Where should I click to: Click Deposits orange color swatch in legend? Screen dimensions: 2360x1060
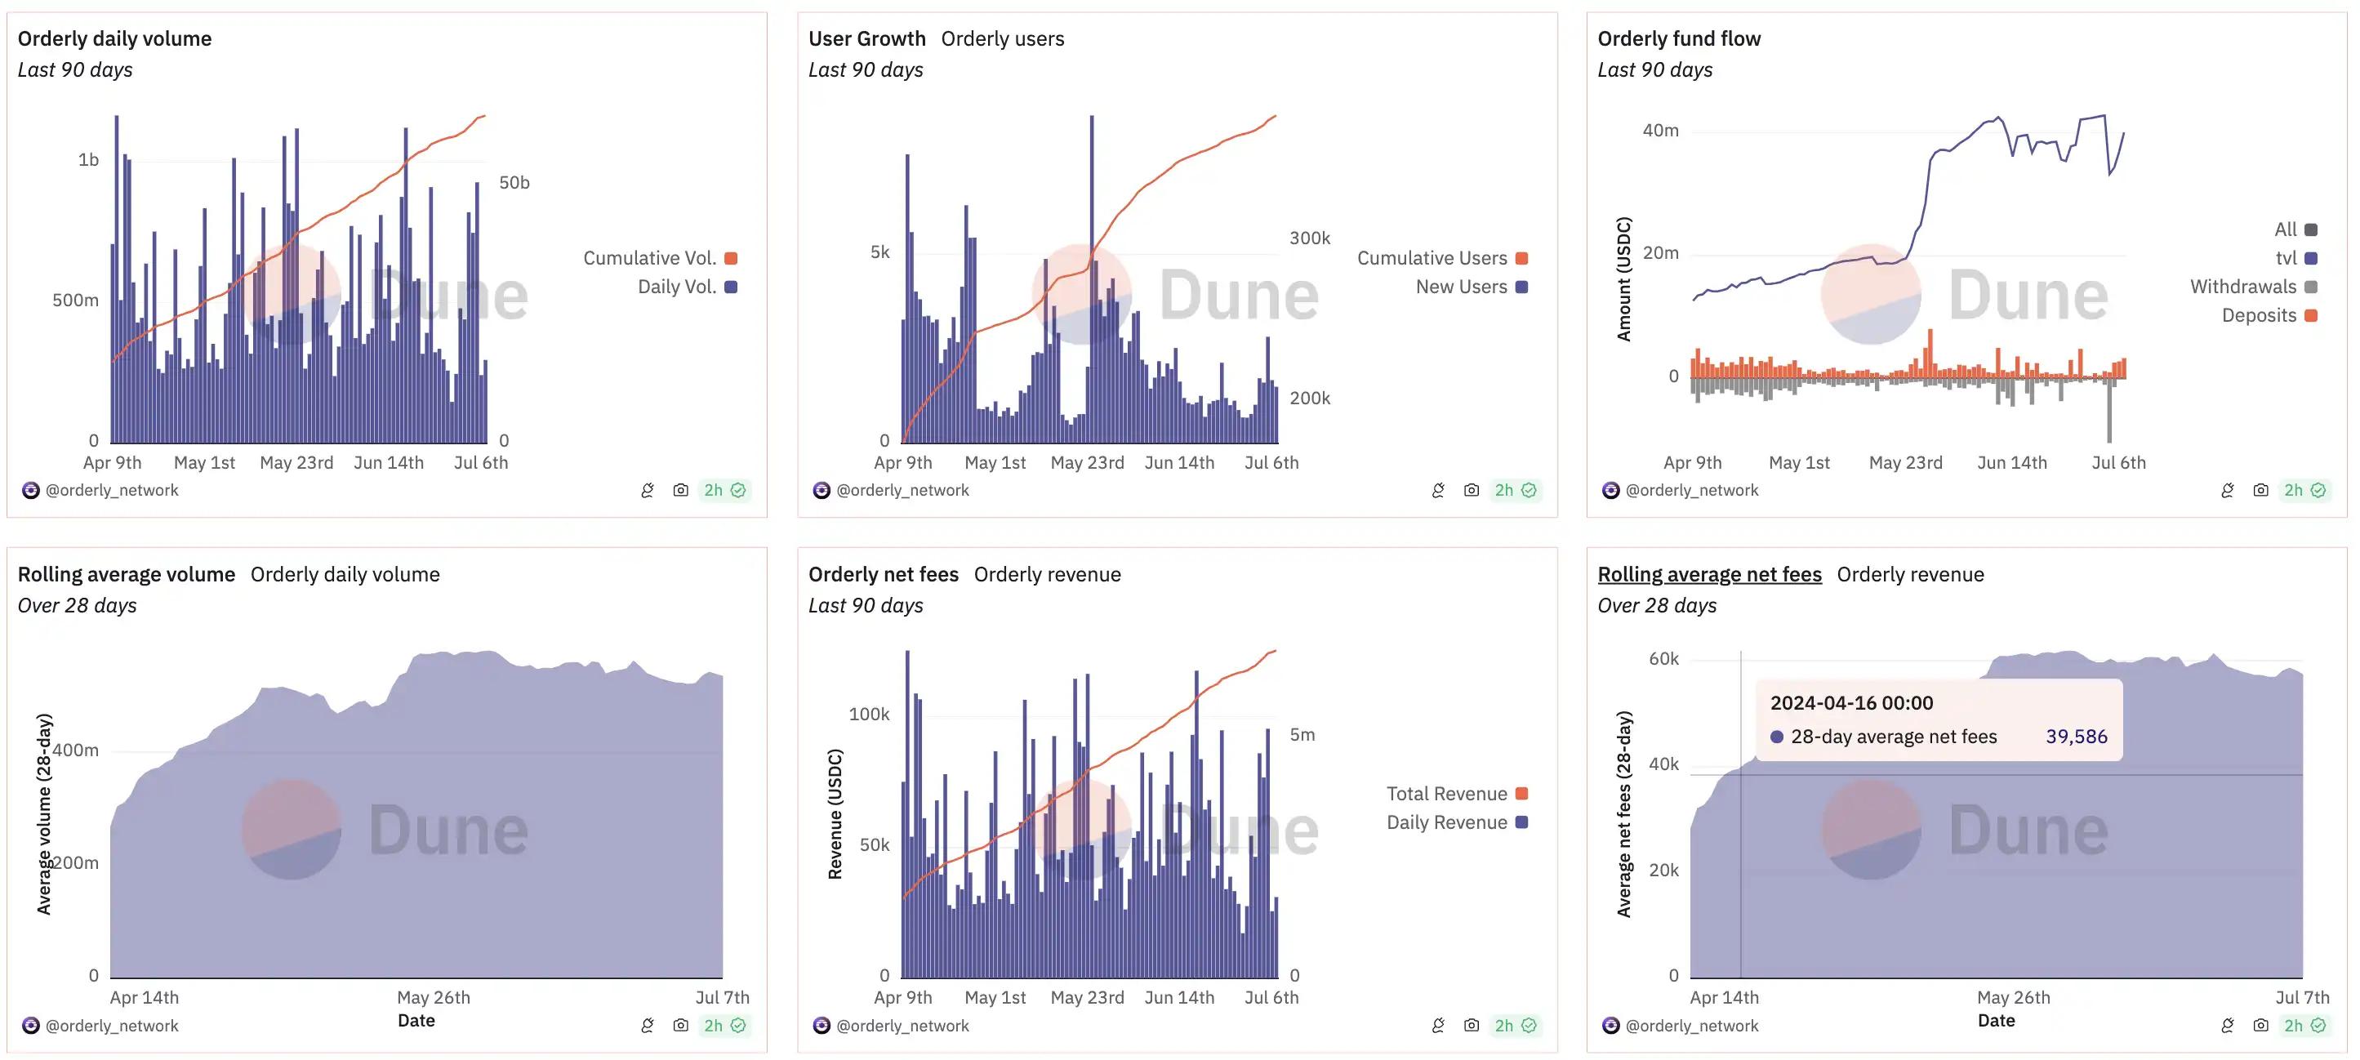pos(2312,316)
